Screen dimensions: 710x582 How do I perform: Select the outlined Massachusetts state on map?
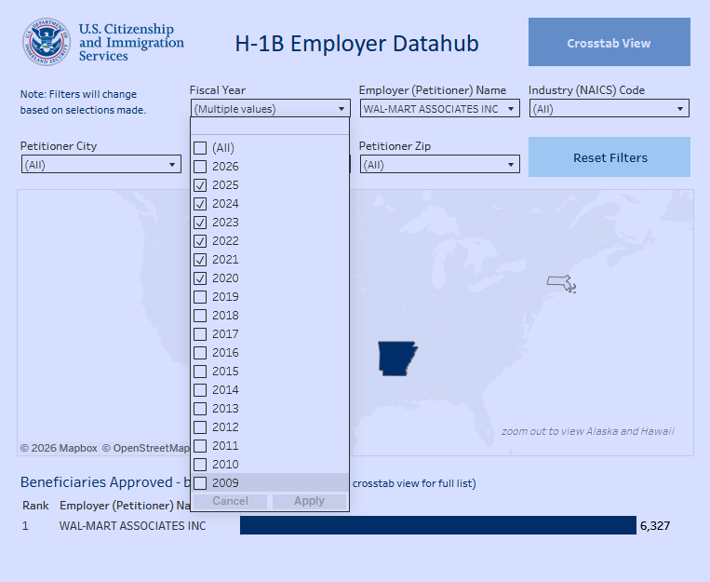tap(559, 283)
